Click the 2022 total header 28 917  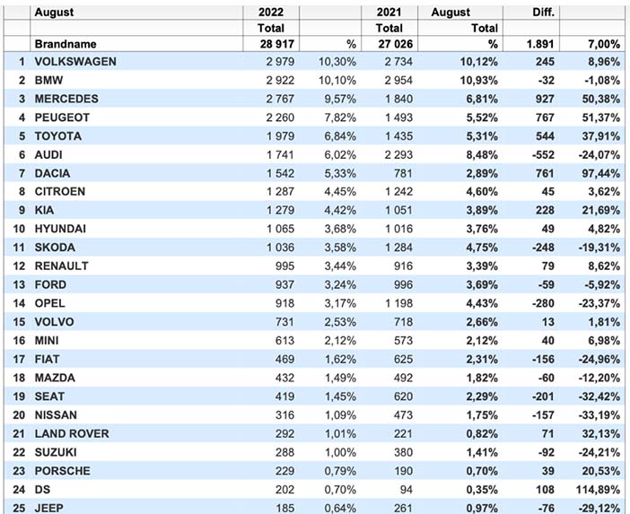tap(276, 44)
